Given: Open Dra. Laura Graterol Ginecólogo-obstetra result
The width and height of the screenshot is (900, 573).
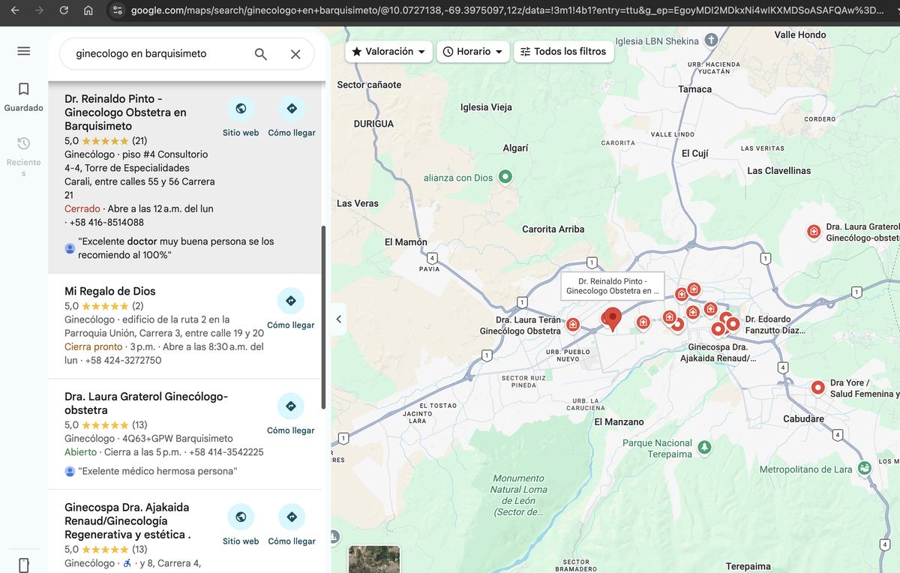Looking at the screenshot, I should tap(146, 403).
